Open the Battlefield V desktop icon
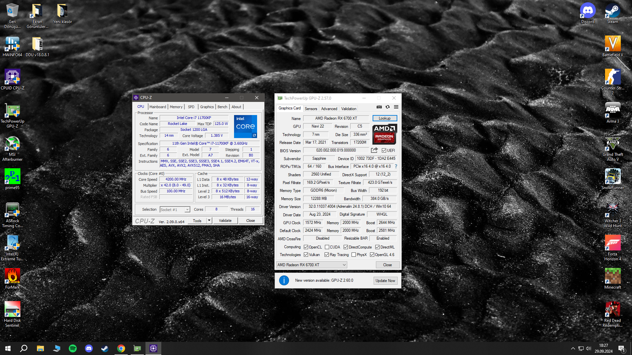The width and height of the screenshot is (632, 355). pos(613,46)
